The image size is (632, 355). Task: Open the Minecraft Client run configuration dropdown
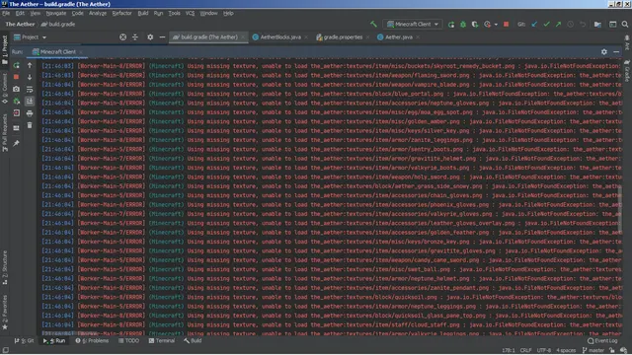point(413,24)
